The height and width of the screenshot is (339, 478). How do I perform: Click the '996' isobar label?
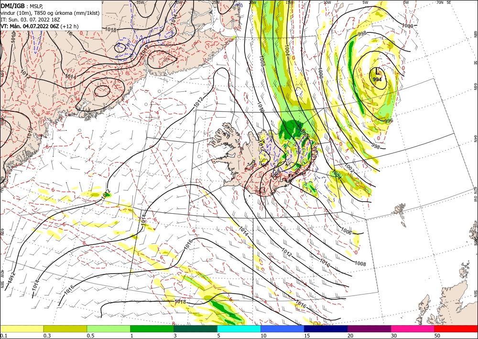pyautogui.click(x=388, y=120)
